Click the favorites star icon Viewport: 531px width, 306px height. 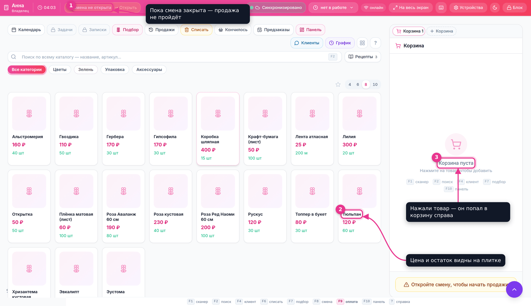pos(338,84)
